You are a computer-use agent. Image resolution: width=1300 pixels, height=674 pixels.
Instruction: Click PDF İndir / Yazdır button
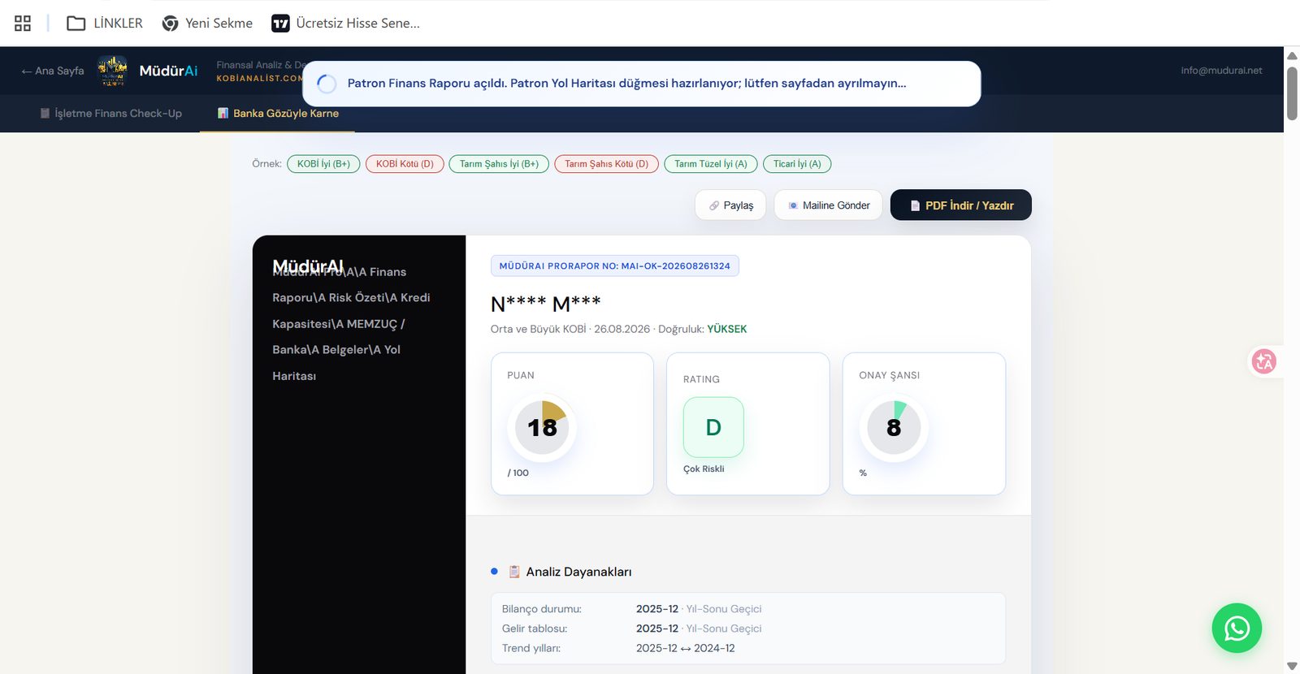(x=961, y=205)
